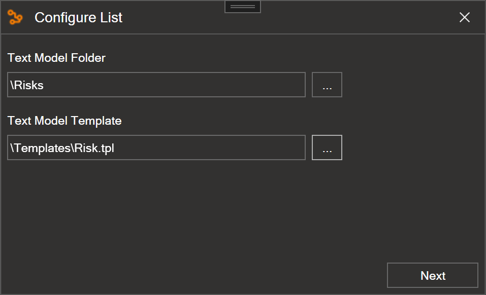Image resolution: width=486 pixels, height=295 pixels.
Task: Click the Text Model Folder label
Action: (56, 58)
